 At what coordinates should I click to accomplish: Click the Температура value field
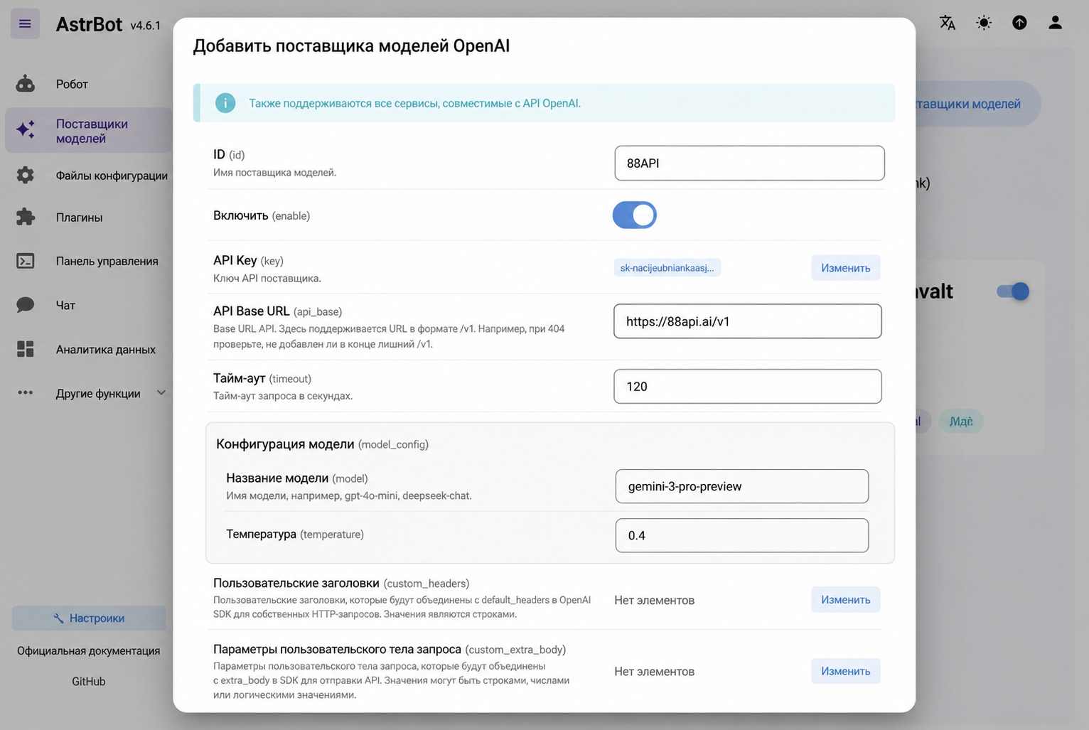(742, 535)
